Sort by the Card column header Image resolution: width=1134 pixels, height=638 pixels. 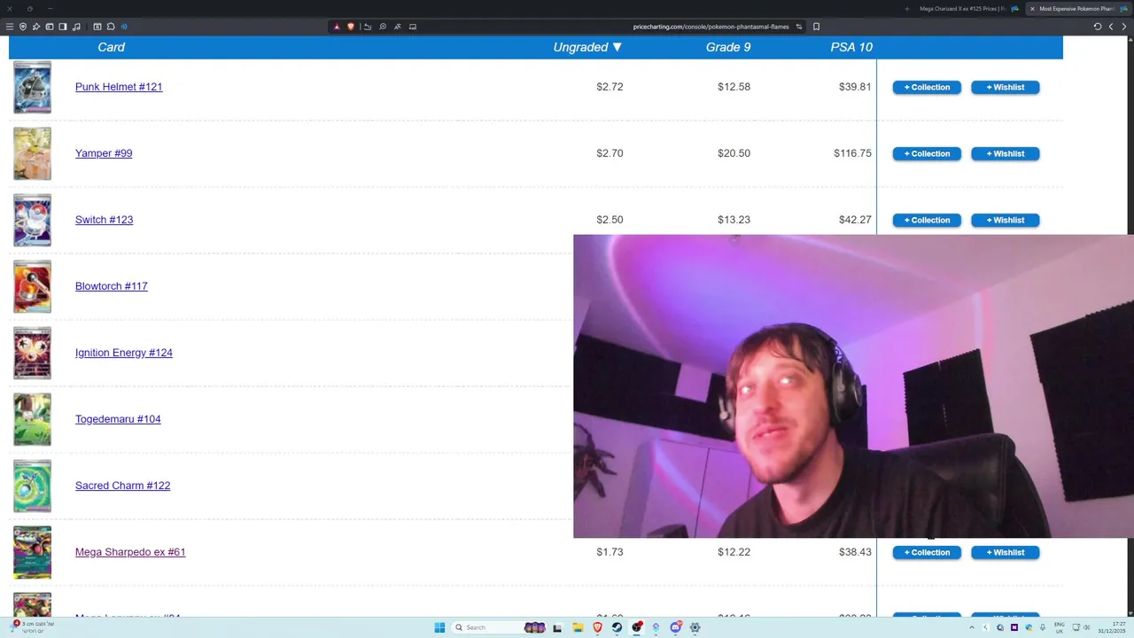112,47
